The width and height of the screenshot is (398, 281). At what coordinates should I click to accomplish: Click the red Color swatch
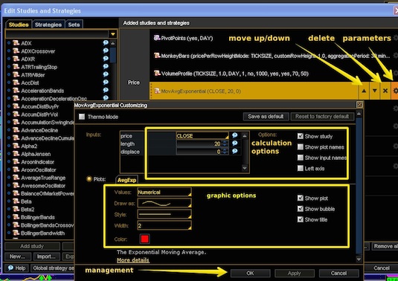tap(144, 239)
